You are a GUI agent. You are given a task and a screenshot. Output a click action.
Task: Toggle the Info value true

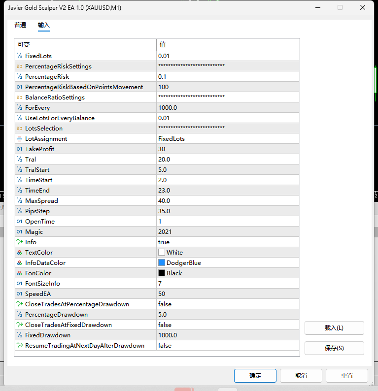click(x=228, y=242)
